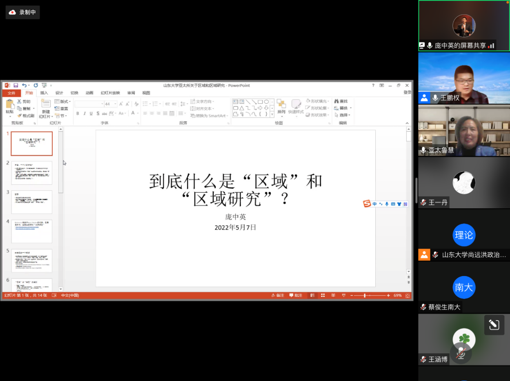Click the fit slide to window icon
This screenshot has width=510, height=381.
(408, 295)
